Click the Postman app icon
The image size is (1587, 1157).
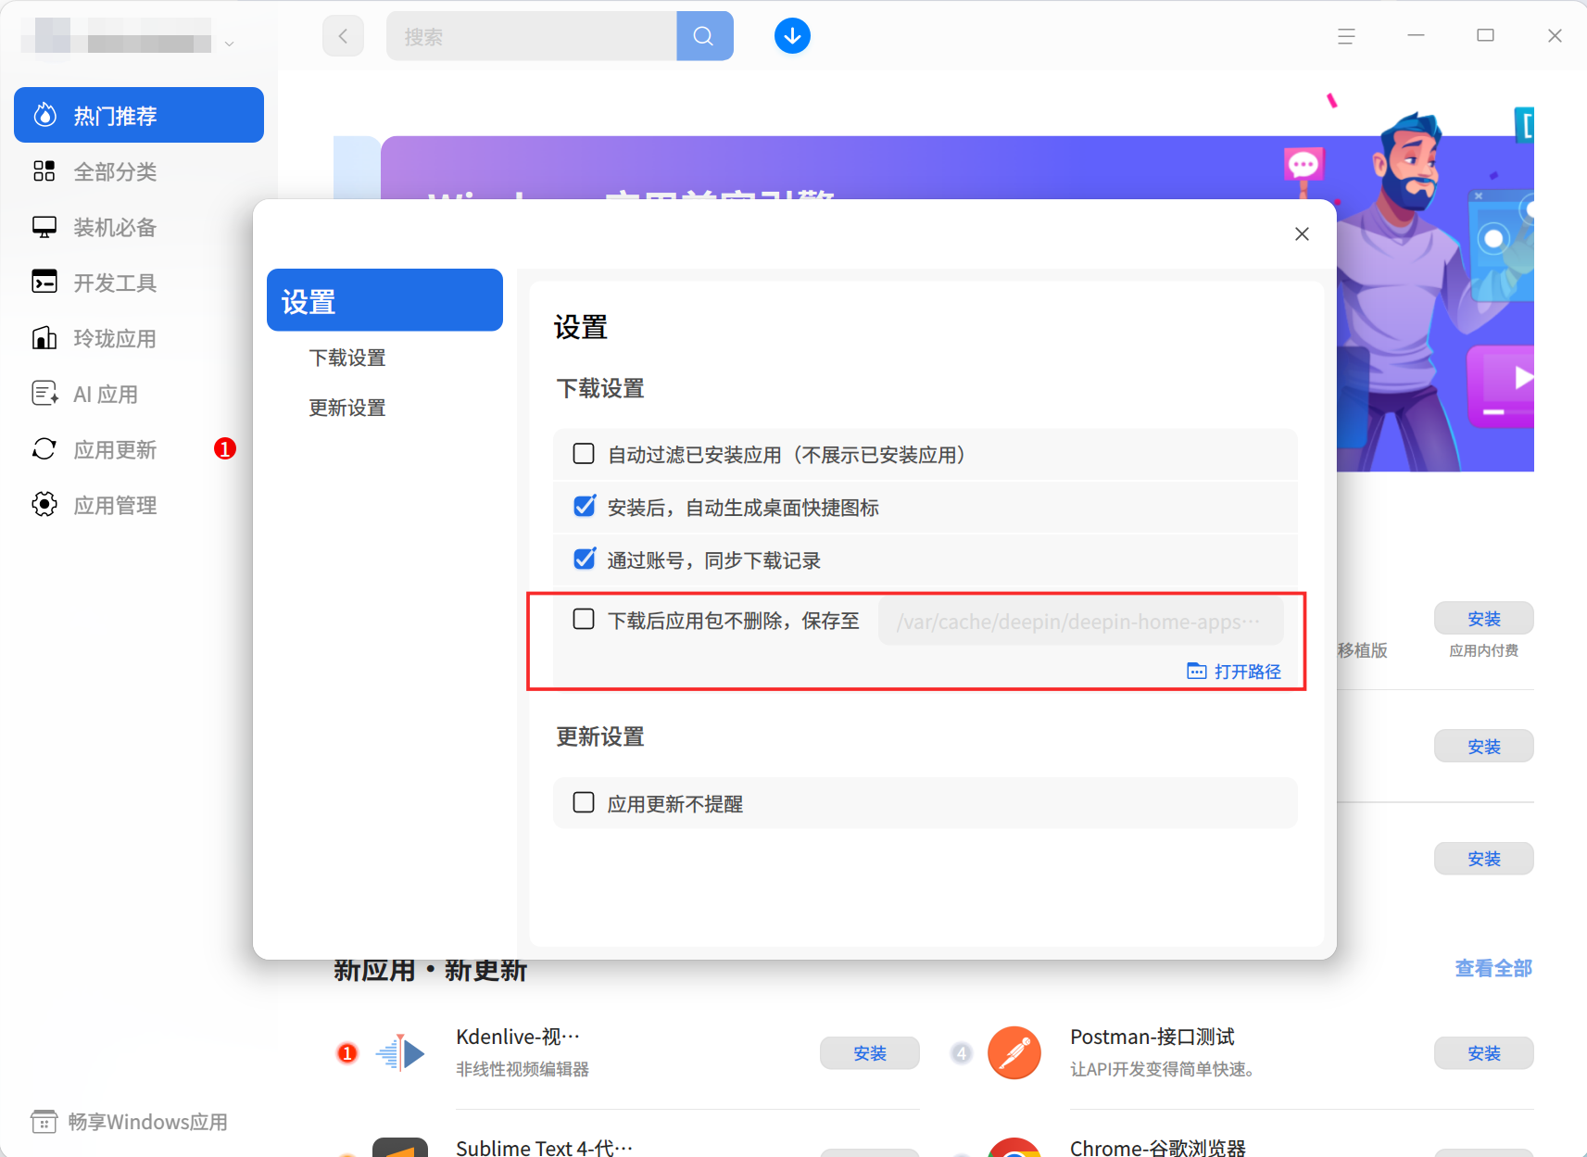(x=1014, y=1053)
